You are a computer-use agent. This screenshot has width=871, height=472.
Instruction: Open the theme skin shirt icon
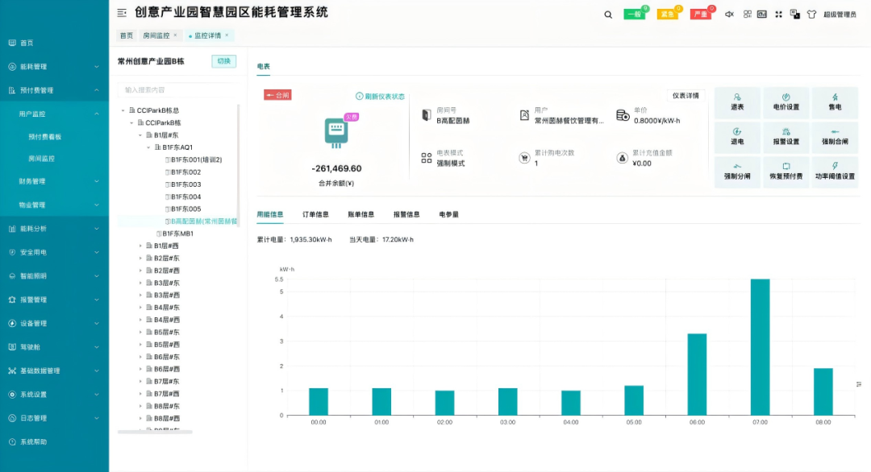point(811,14)
